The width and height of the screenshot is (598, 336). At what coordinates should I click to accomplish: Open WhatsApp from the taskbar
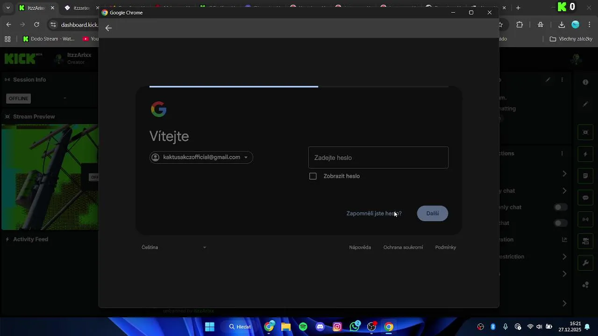355,327
